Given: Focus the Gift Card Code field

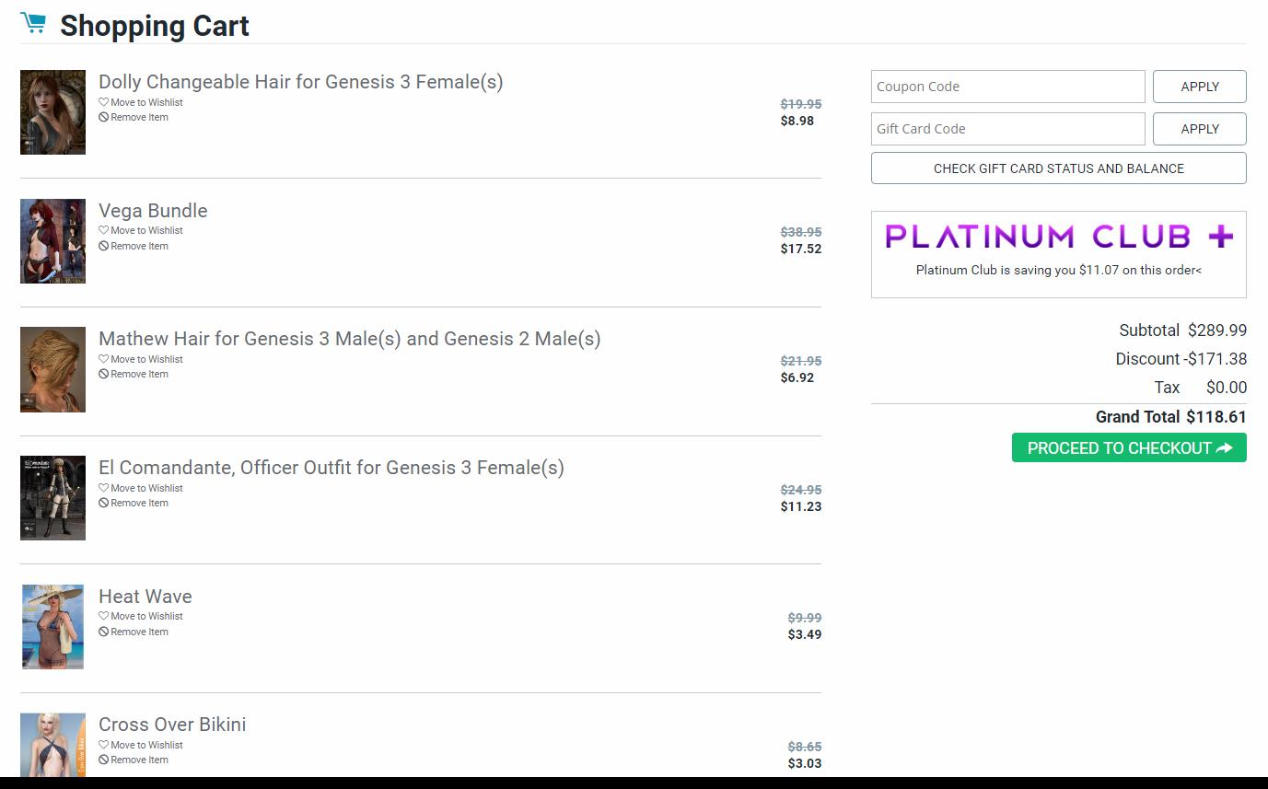Looking at the screenshot, I should point(1007,129).
